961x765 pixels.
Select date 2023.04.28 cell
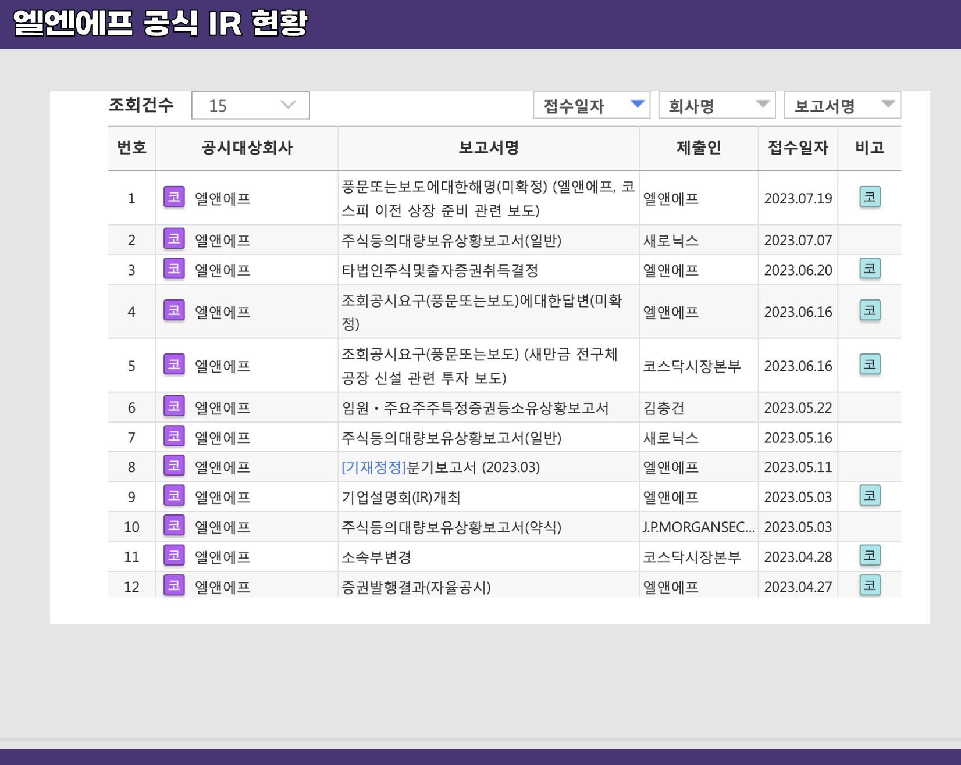tap(798, 557)
